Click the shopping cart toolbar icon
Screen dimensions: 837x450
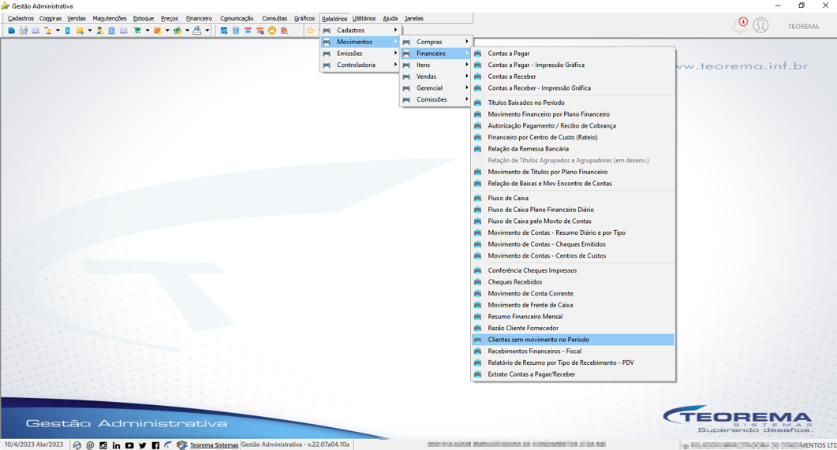coord(137,31)
